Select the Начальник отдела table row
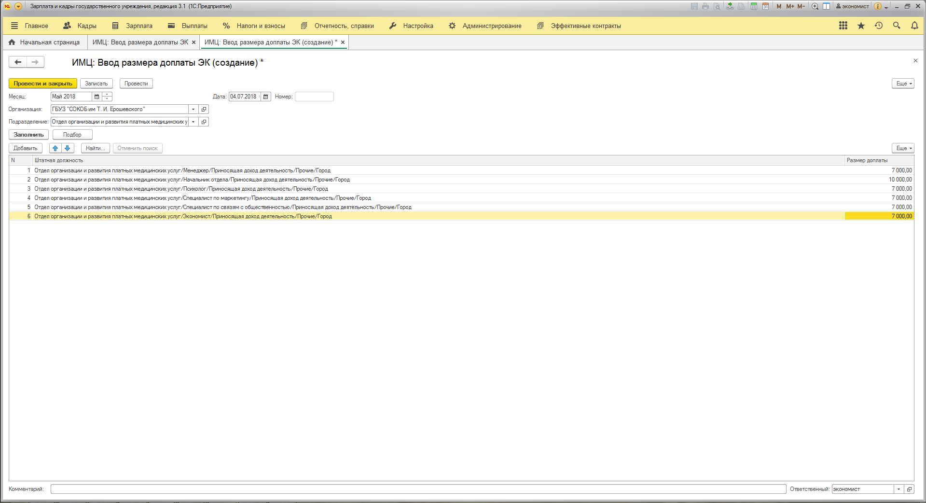The image size is (926, 503). (193, 180)
